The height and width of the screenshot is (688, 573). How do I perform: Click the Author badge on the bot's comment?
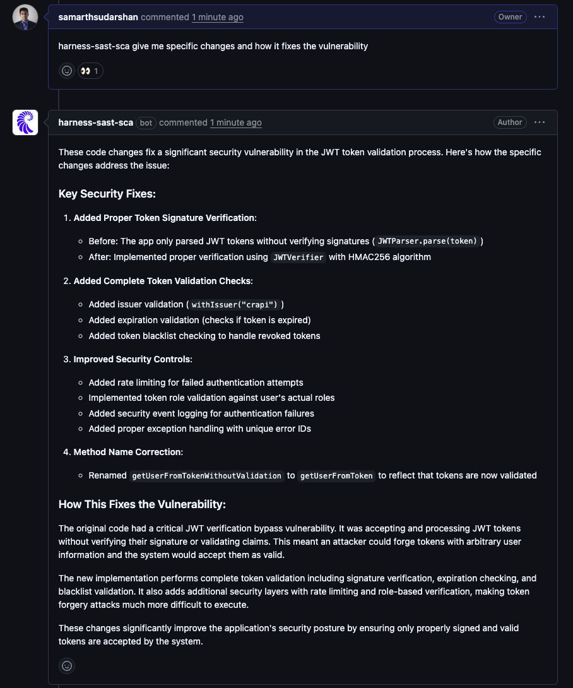pos(509,122)
